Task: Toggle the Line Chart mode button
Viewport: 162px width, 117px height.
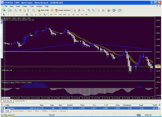Action: tap(83, 10)
